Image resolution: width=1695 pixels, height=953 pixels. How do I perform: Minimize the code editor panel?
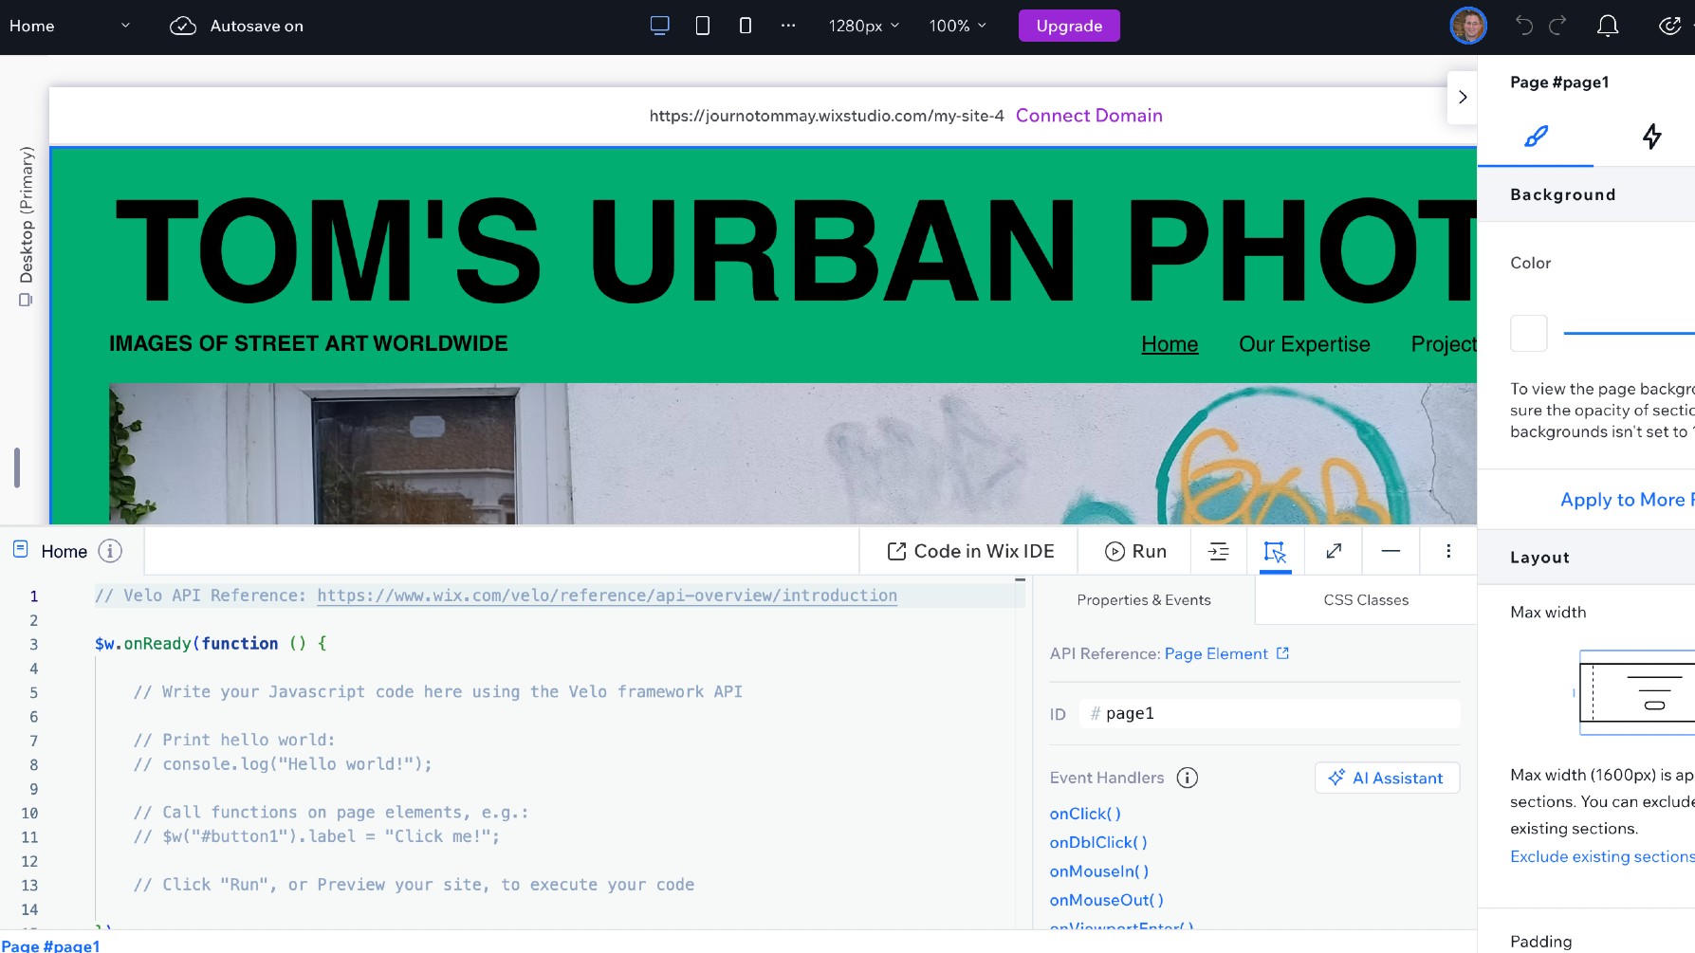[x=1390, y=551]
